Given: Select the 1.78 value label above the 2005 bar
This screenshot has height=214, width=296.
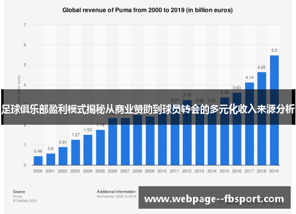Looking at the screenshot, I should pyautogui.click(x=100, y=125).
